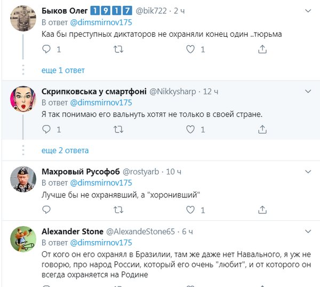Open Махровый Русофоб profile name link

(x=81, y=171)
